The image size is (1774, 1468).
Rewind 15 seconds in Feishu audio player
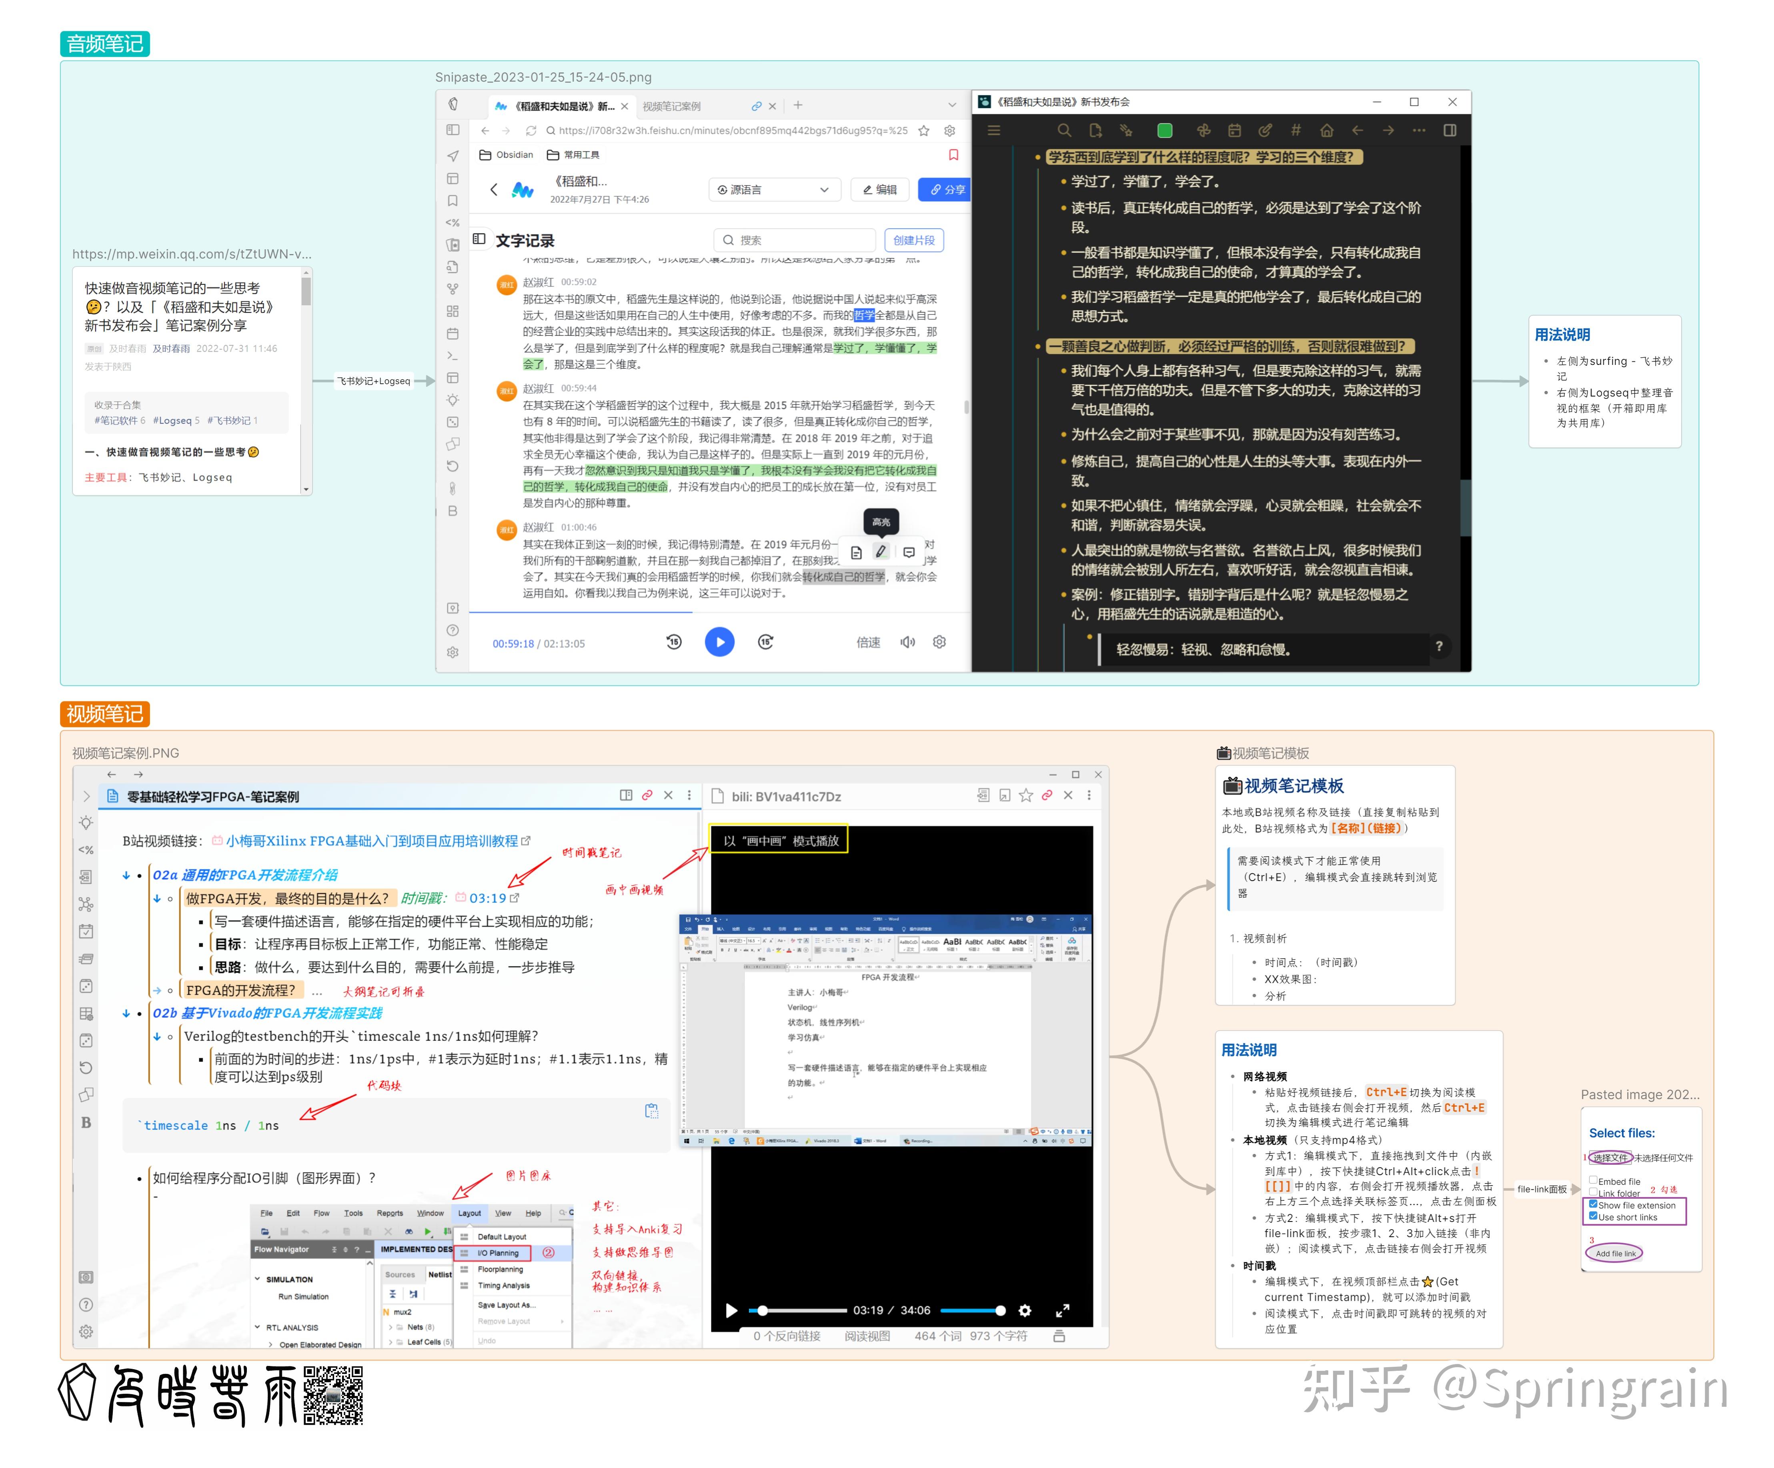pyautogui.click(x=673, y=642)
